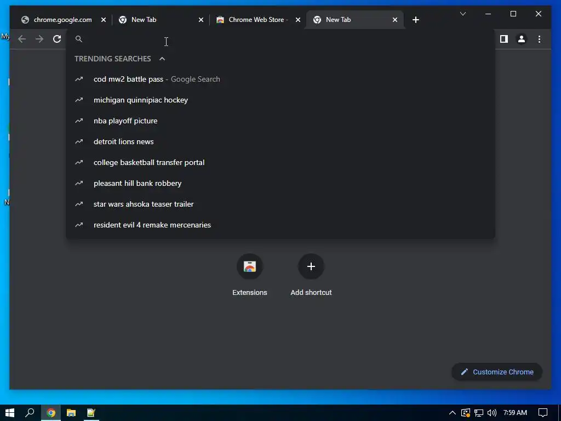This screenshot has height=421, width=561.
Task: Open the Notepad++ taskbar icon
Action: (x=91, y=413)
